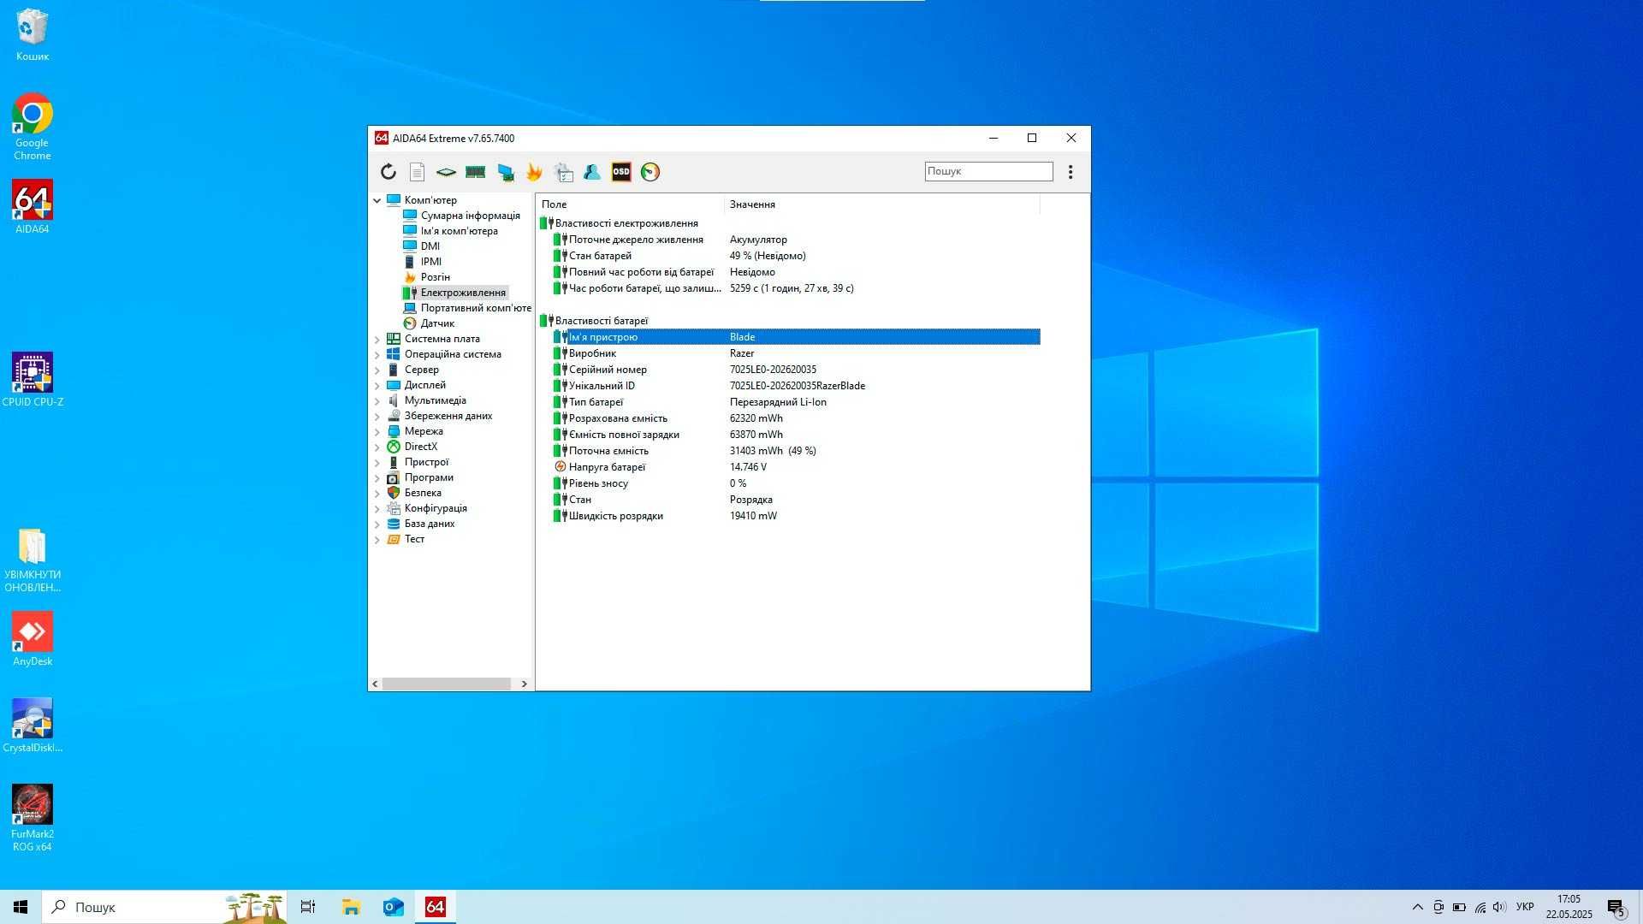The height and width of the screenshot is (924, 1643).
Task: Select the Швидкість розрядки row
Action: pos(796,516)
